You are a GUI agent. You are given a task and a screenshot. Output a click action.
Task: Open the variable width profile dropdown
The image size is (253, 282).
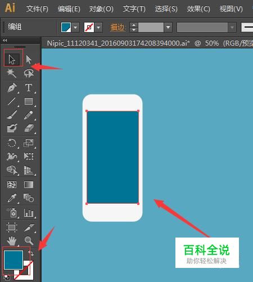pyautogui.click(x=232, y=28)
